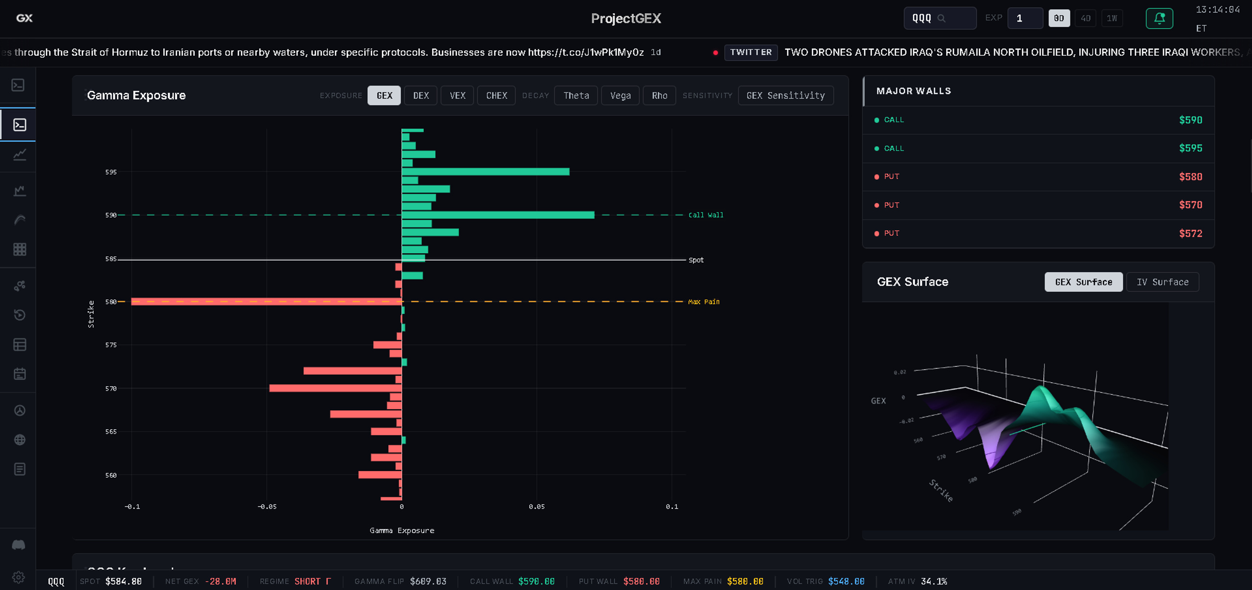The height and width of the screenshot is (590, 1252).
Task: Open the history replay sidebar icon
Action: point(20,315)
